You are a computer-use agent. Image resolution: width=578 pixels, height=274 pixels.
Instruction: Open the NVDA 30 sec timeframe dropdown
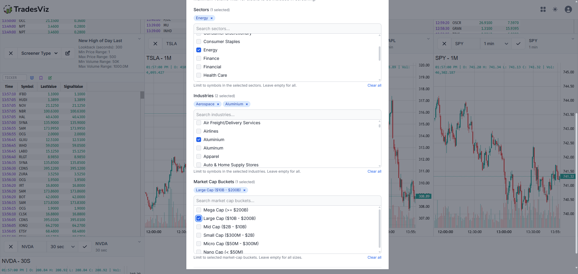pos(62,247)
